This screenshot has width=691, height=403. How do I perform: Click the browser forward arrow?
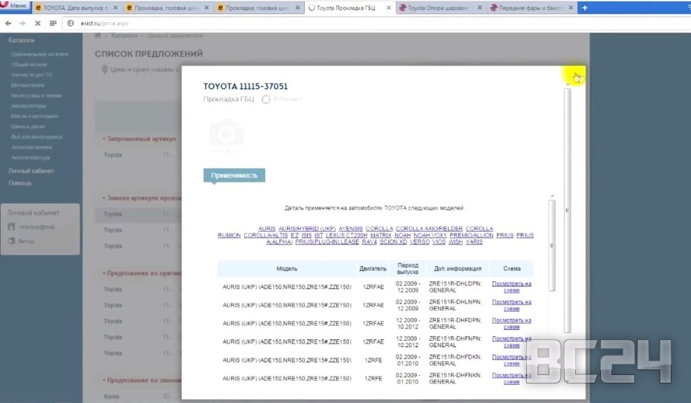click(22, 22)
